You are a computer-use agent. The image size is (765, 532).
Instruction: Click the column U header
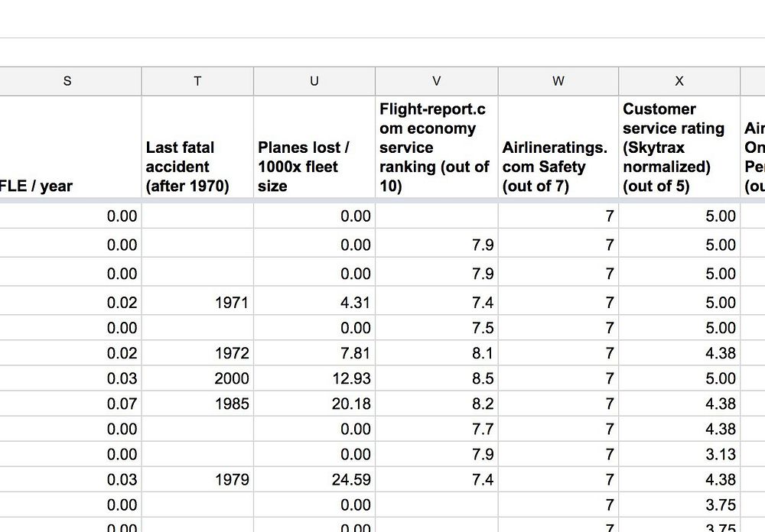click(x=314, y=81)
